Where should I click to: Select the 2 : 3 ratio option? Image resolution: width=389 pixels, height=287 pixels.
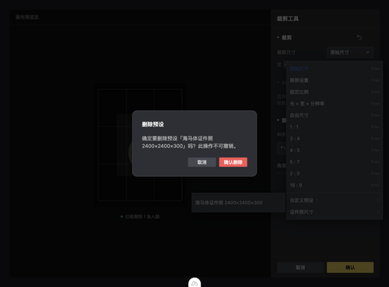pos(335,173)
